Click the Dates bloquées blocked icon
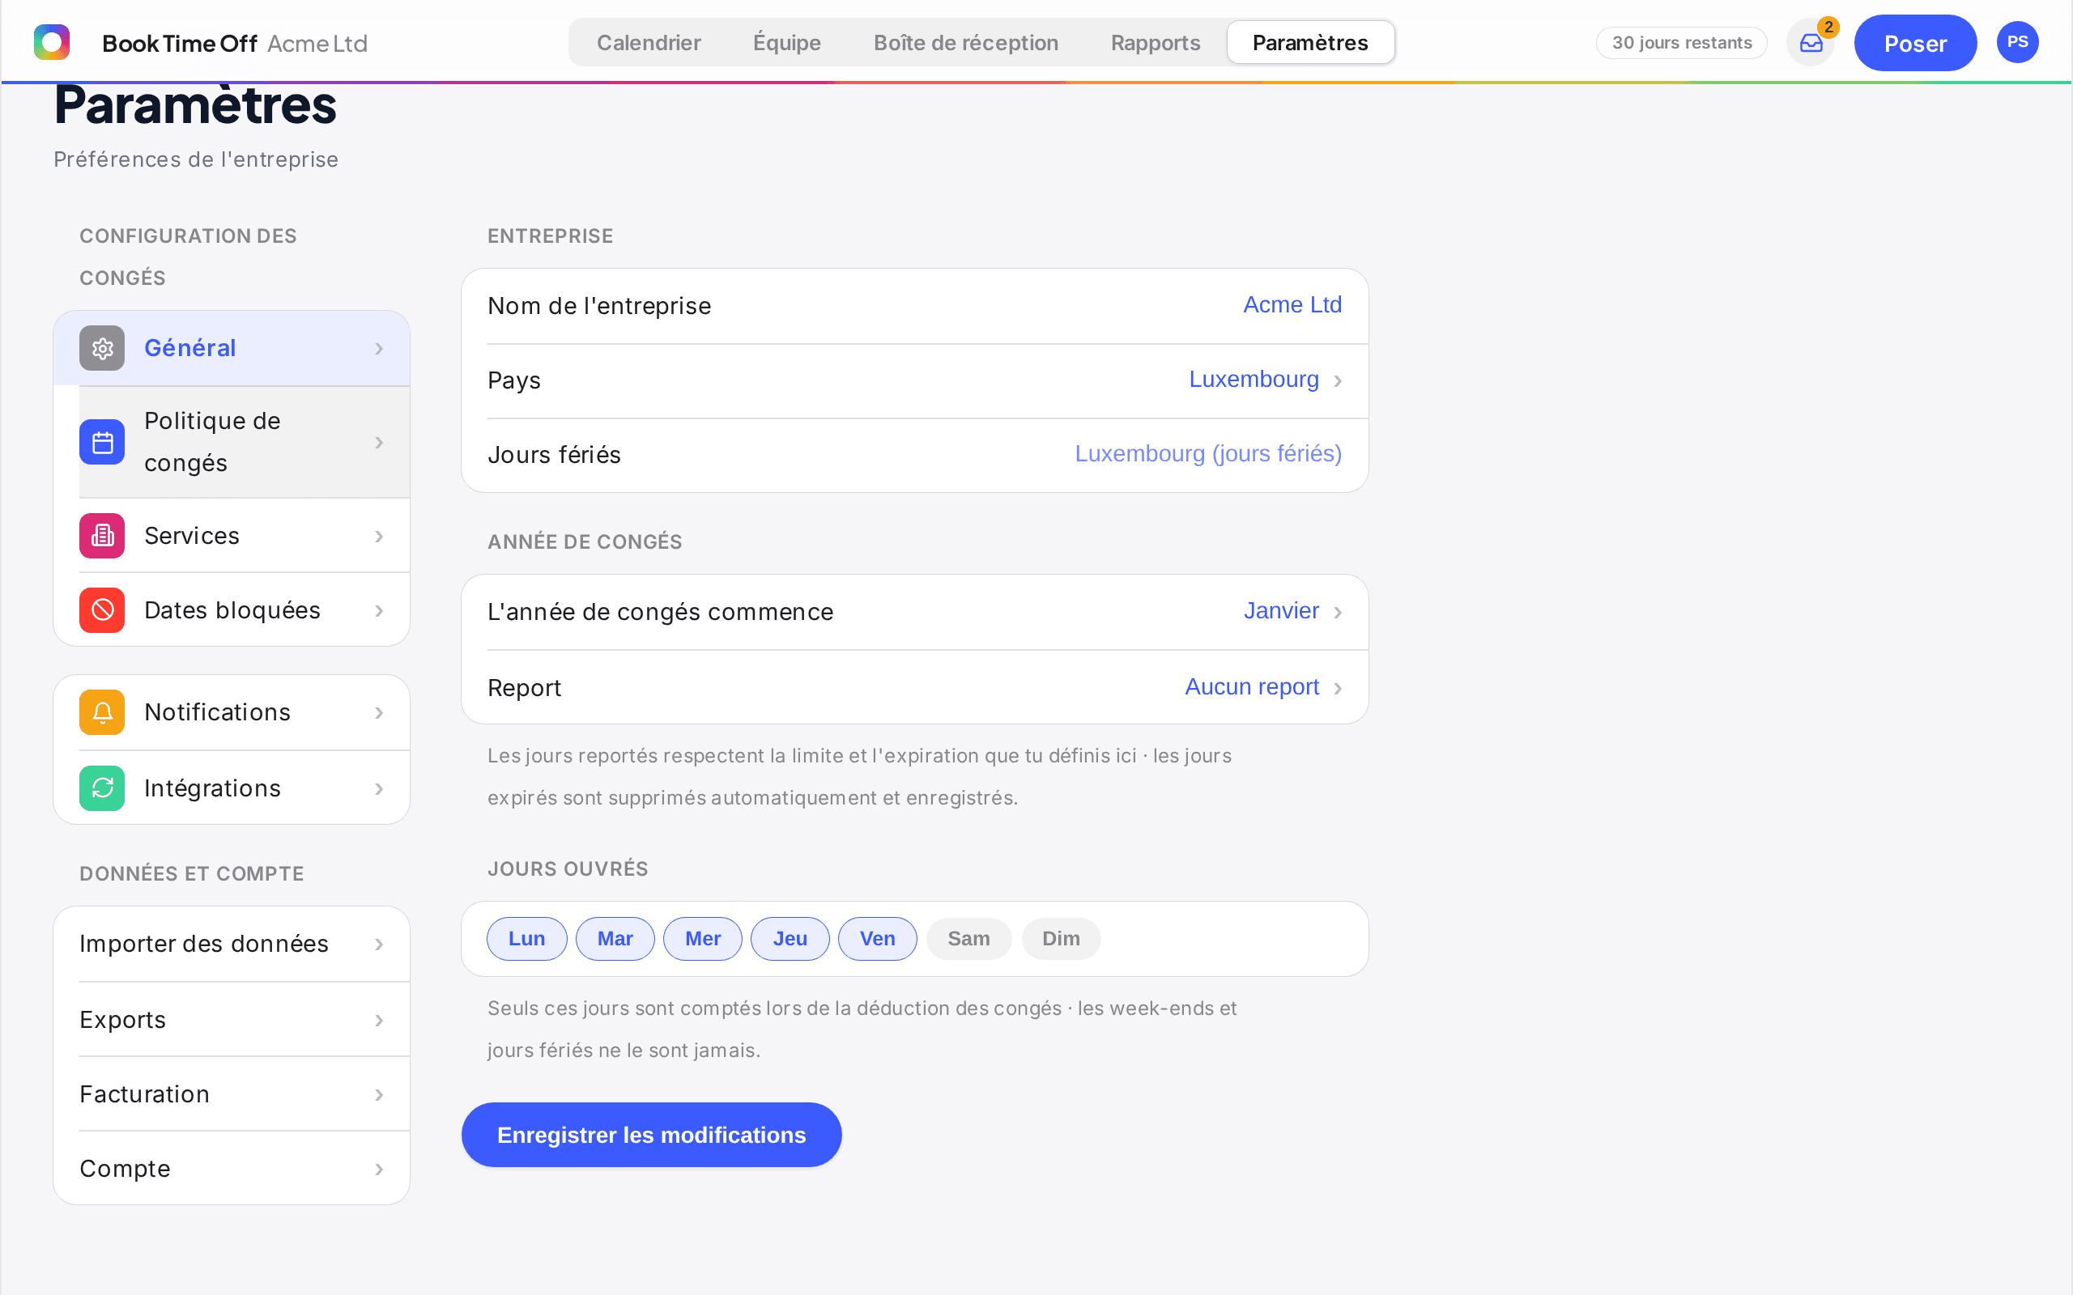Screen dimensions: 2073x1295 click(x=102, y=609)
